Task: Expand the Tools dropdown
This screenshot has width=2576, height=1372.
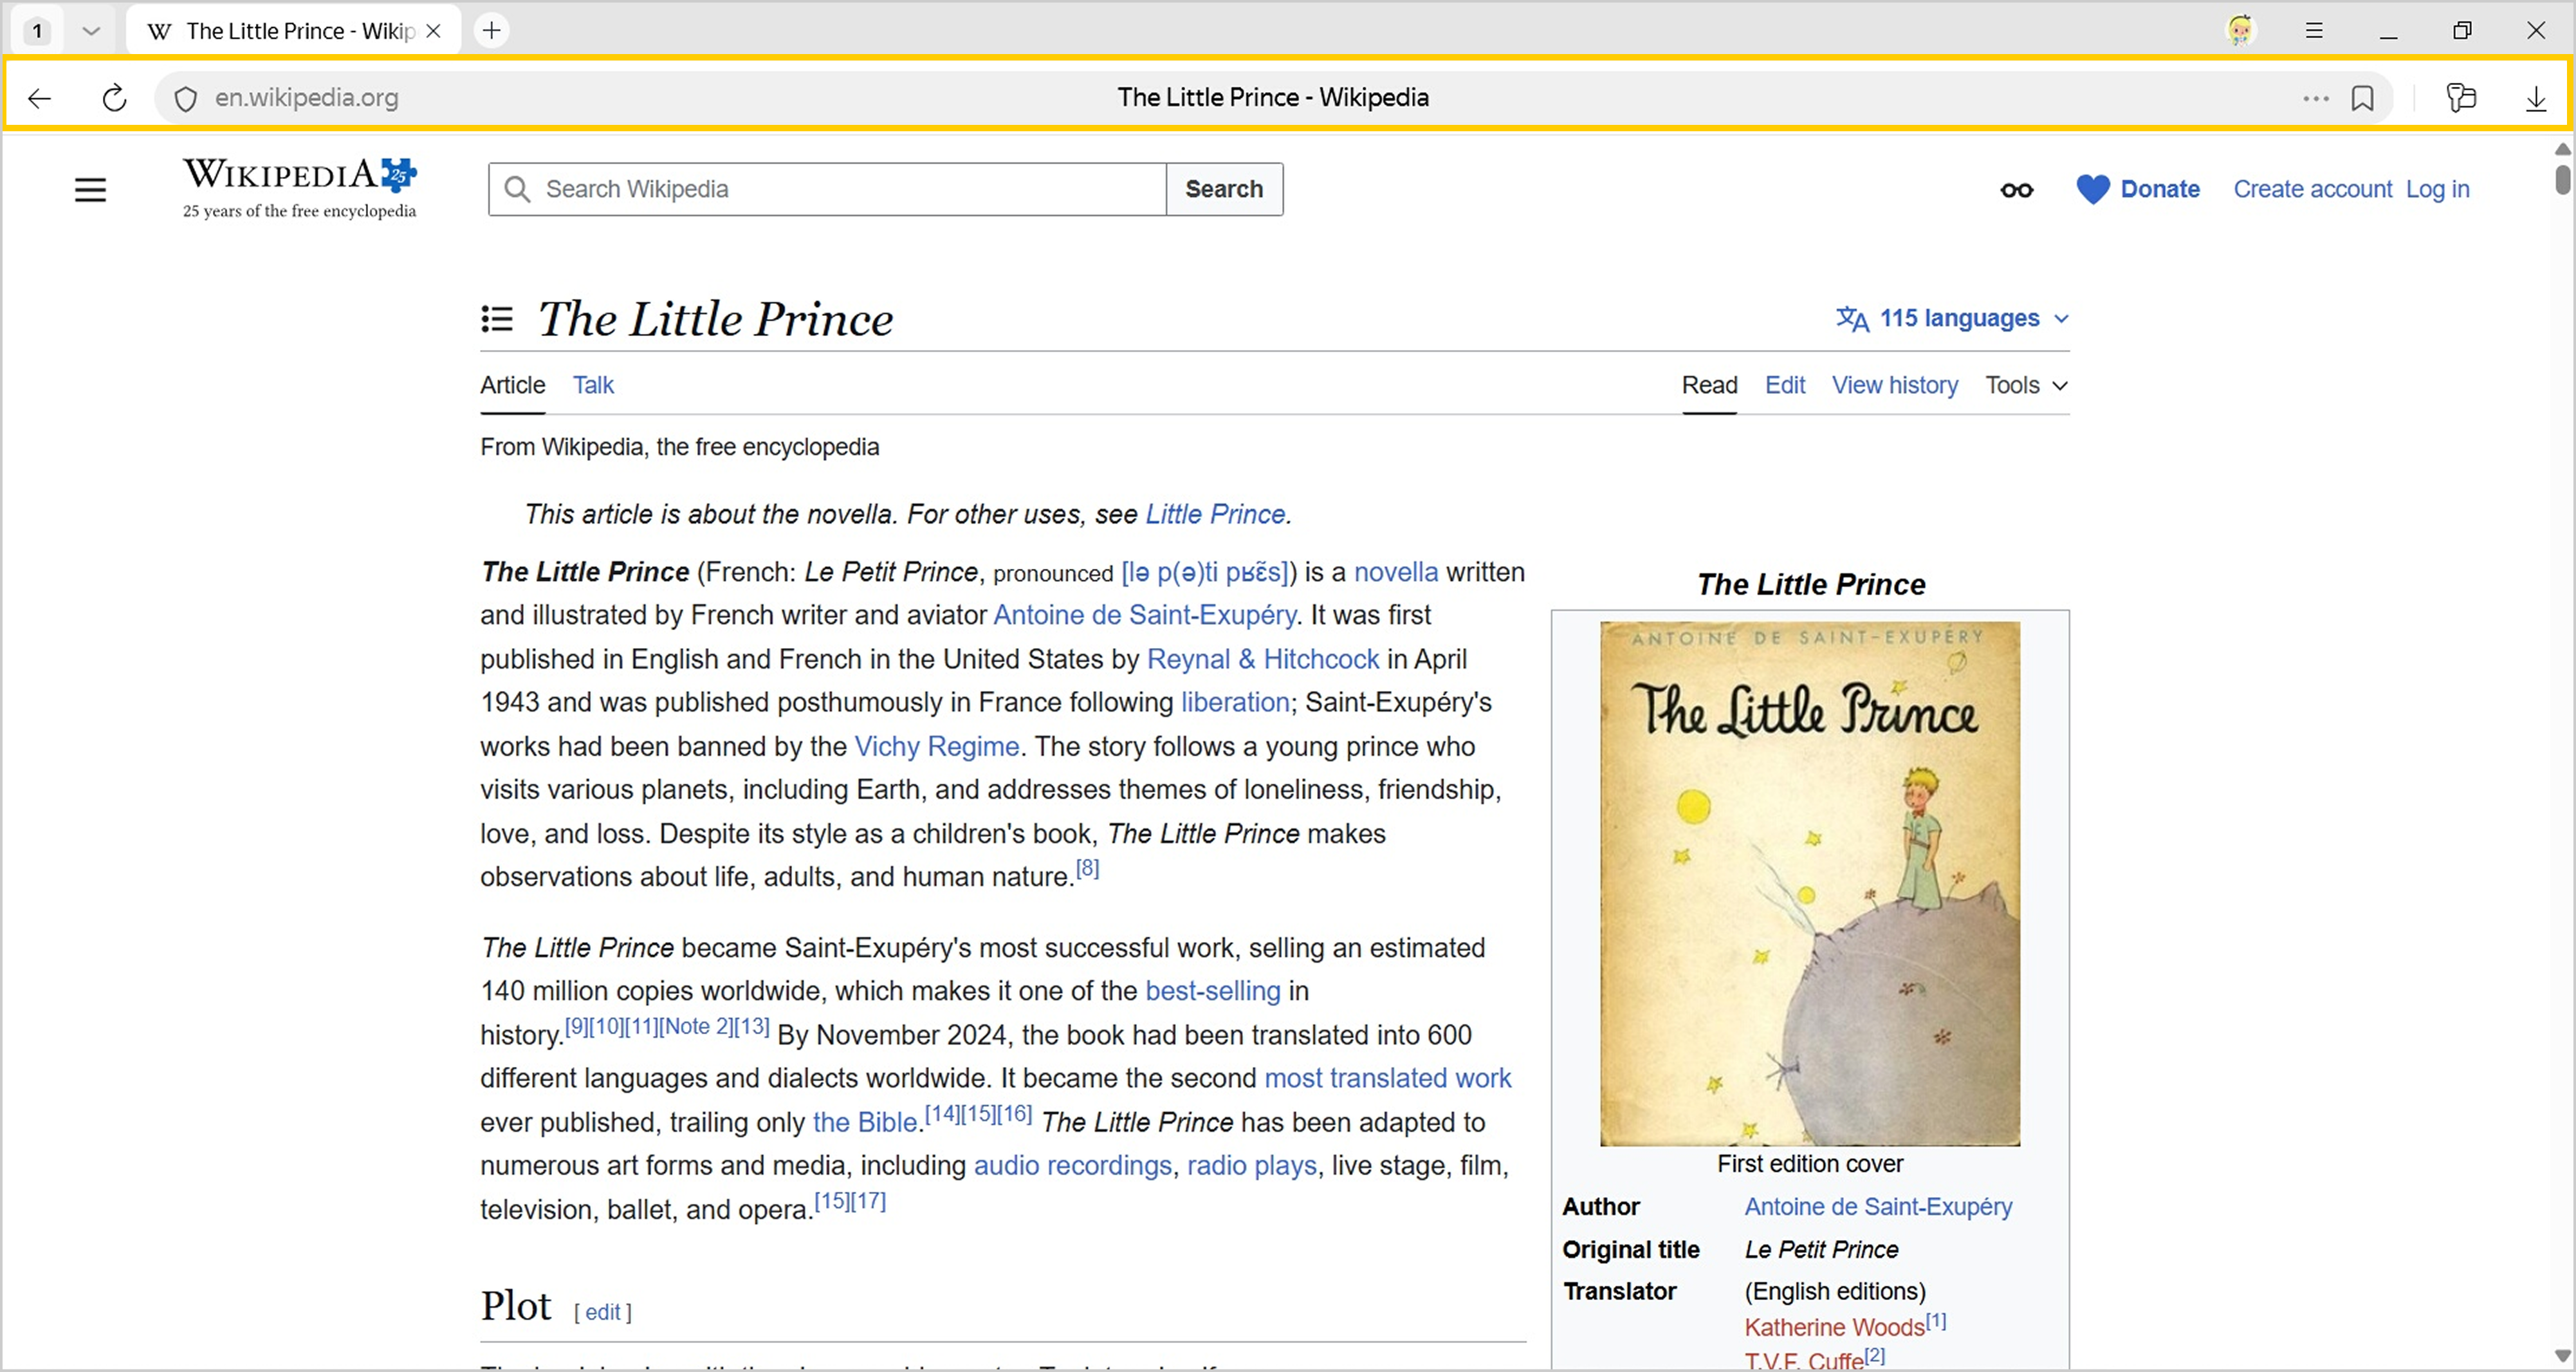Action: point(2026,385)
